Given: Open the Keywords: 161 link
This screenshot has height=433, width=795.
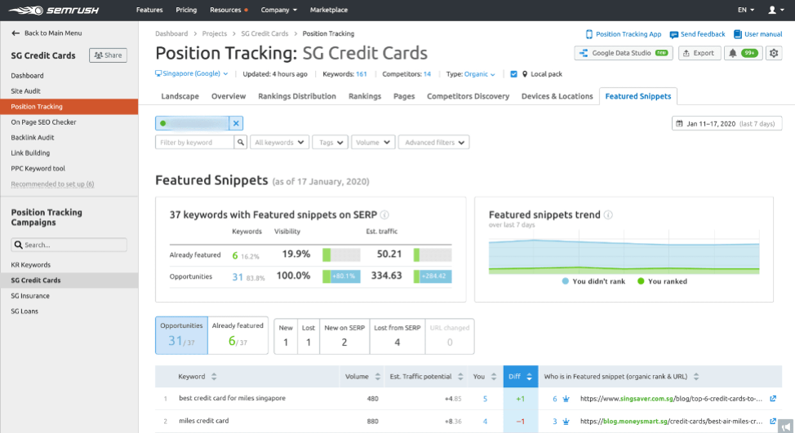Looking at the screenshot, I should [344, 74].
